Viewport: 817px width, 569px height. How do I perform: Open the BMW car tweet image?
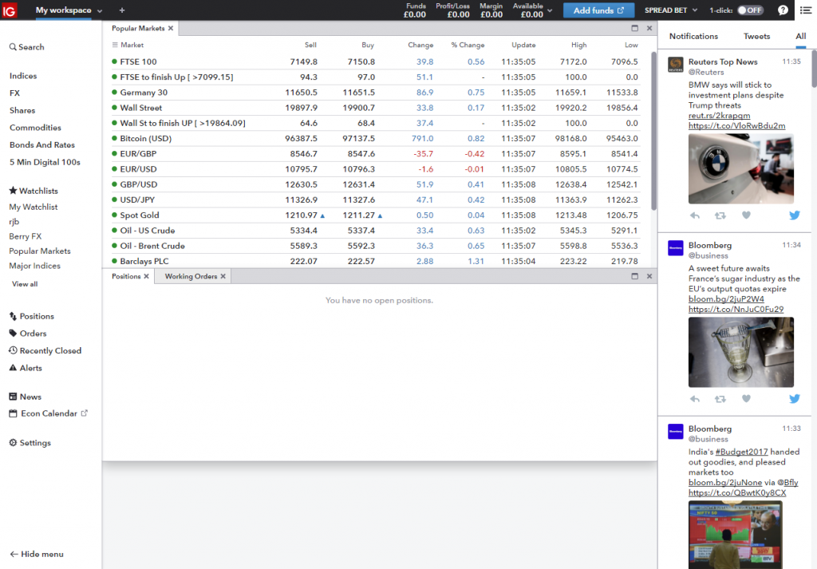point(740,169)
